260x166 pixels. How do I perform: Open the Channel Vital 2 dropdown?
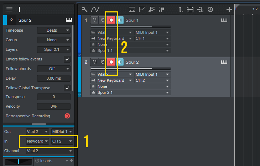pos(50,151)
